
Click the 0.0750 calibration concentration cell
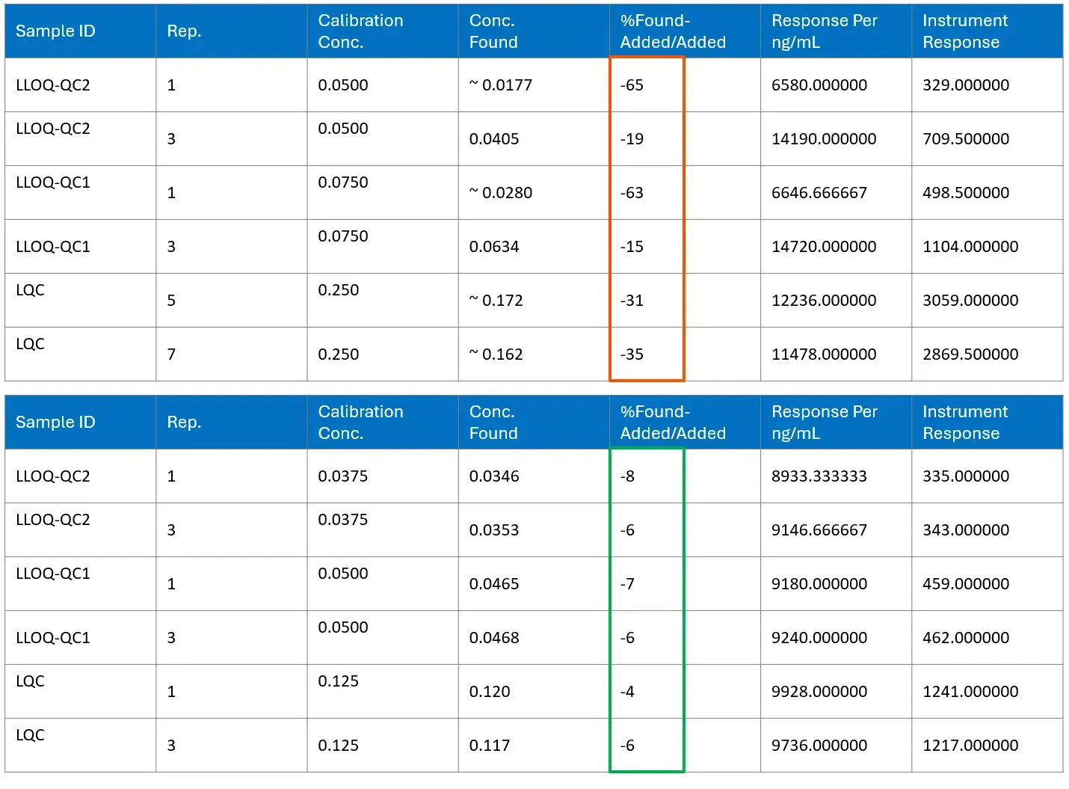[x=341, y=182]
